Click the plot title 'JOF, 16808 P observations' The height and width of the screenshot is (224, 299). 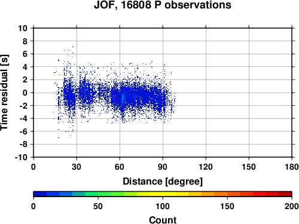tap(163, 5)
